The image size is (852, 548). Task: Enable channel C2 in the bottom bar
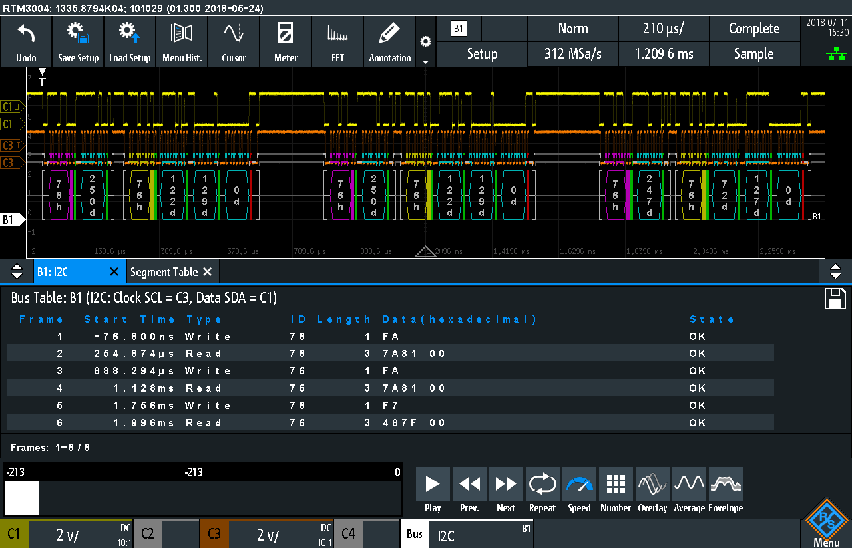click(148, 534)
